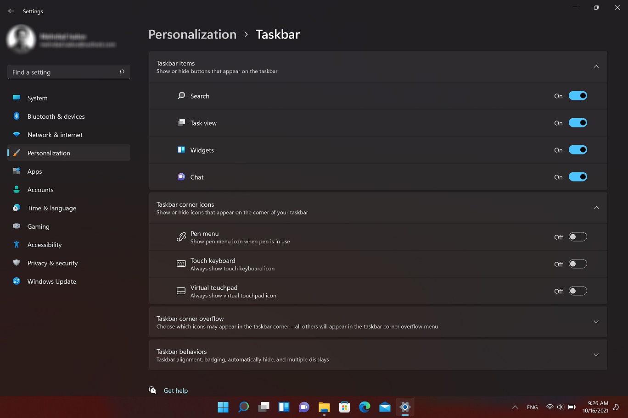This screenshot has height=418, width=628.
Task: Open Widgets from the taskbar
Action: click(284, 407)
